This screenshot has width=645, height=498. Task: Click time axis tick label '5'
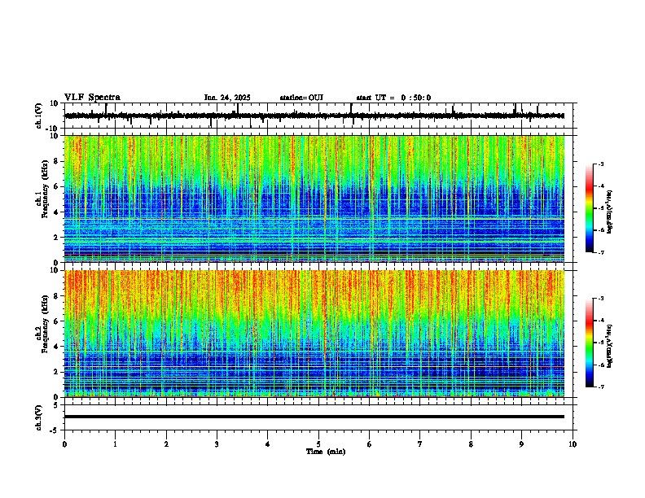318,444
